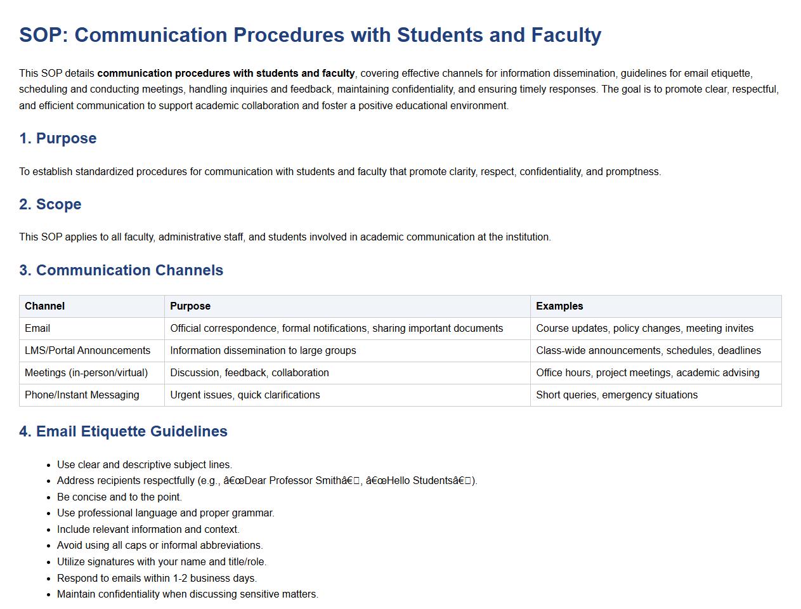Click the "Office hours, project meetings" examples cell
801x609 pixels.
[x=648, y=372]
